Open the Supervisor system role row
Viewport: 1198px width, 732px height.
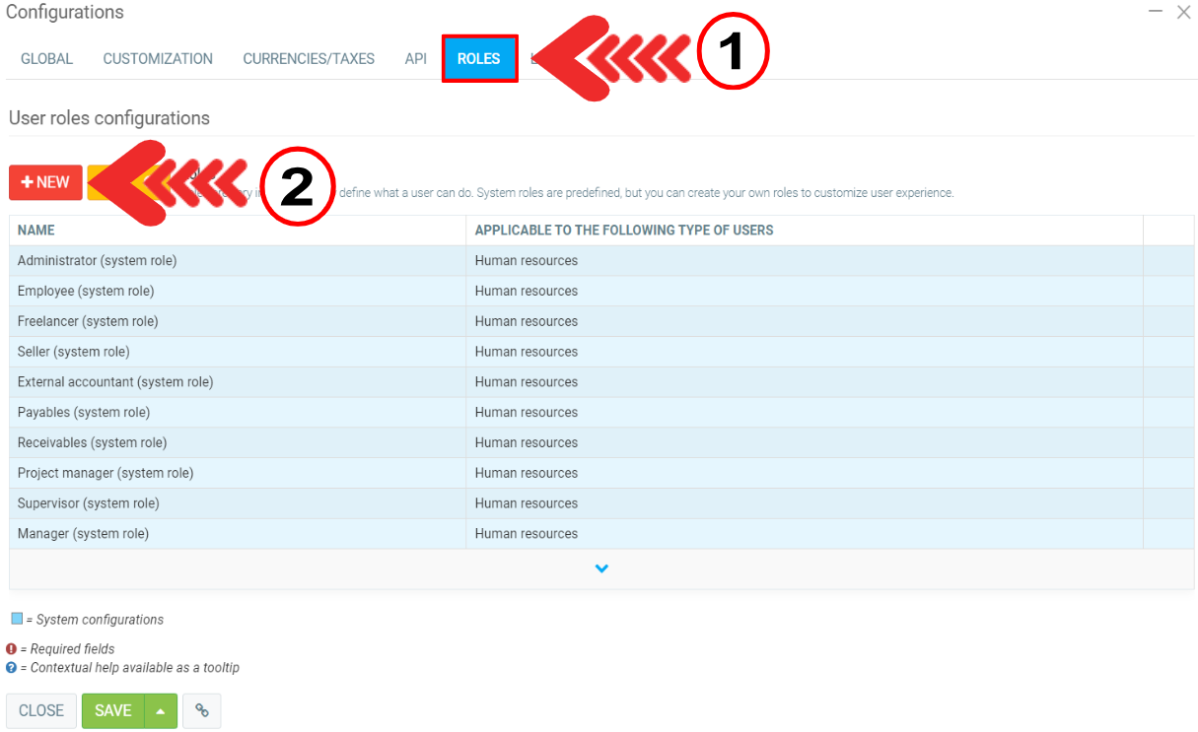(x=88, y=503)
